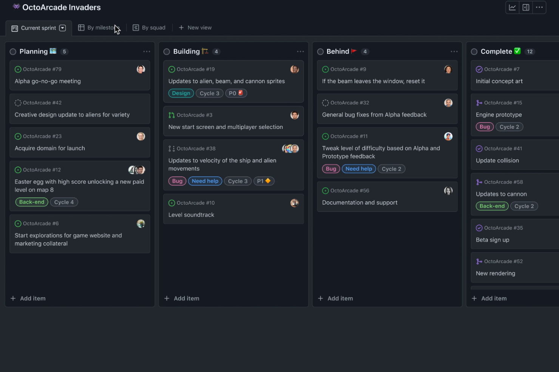The width and height of the screenshot is (559, 372).
Task: Switch to the By squad view
Action: point(149,27)
